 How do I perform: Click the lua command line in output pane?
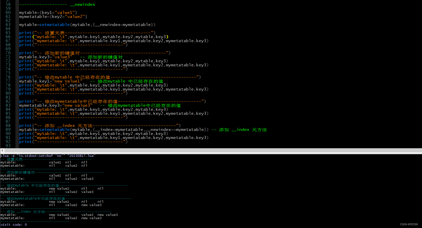pos(48,156)
